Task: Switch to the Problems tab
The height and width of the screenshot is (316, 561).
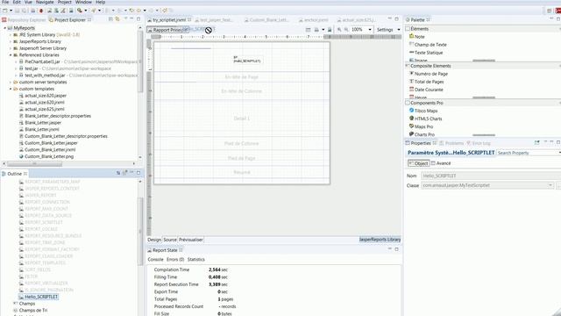Action: pyautogui.click(x=451, y=143)
